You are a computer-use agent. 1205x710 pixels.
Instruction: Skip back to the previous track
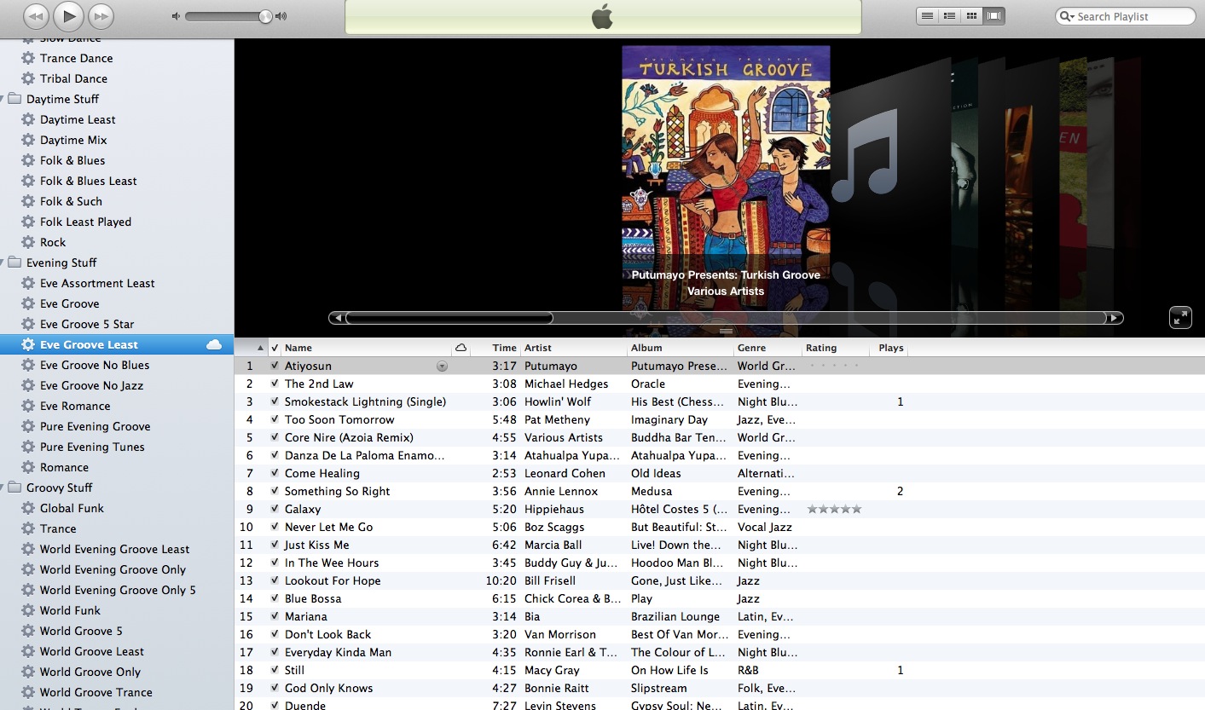point(36,15)
